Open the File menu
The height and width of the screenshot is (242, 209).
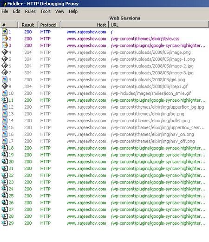click(5, 11)
